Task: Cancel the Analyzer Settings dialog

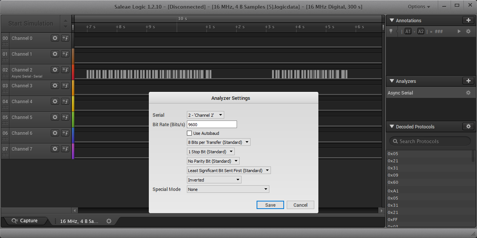Action: click(x=300, y=205)
